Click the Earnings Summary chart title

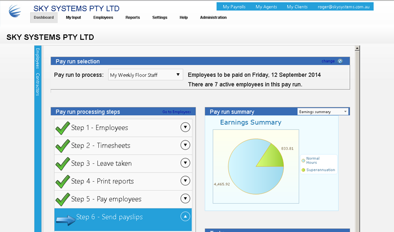[251, 122]
